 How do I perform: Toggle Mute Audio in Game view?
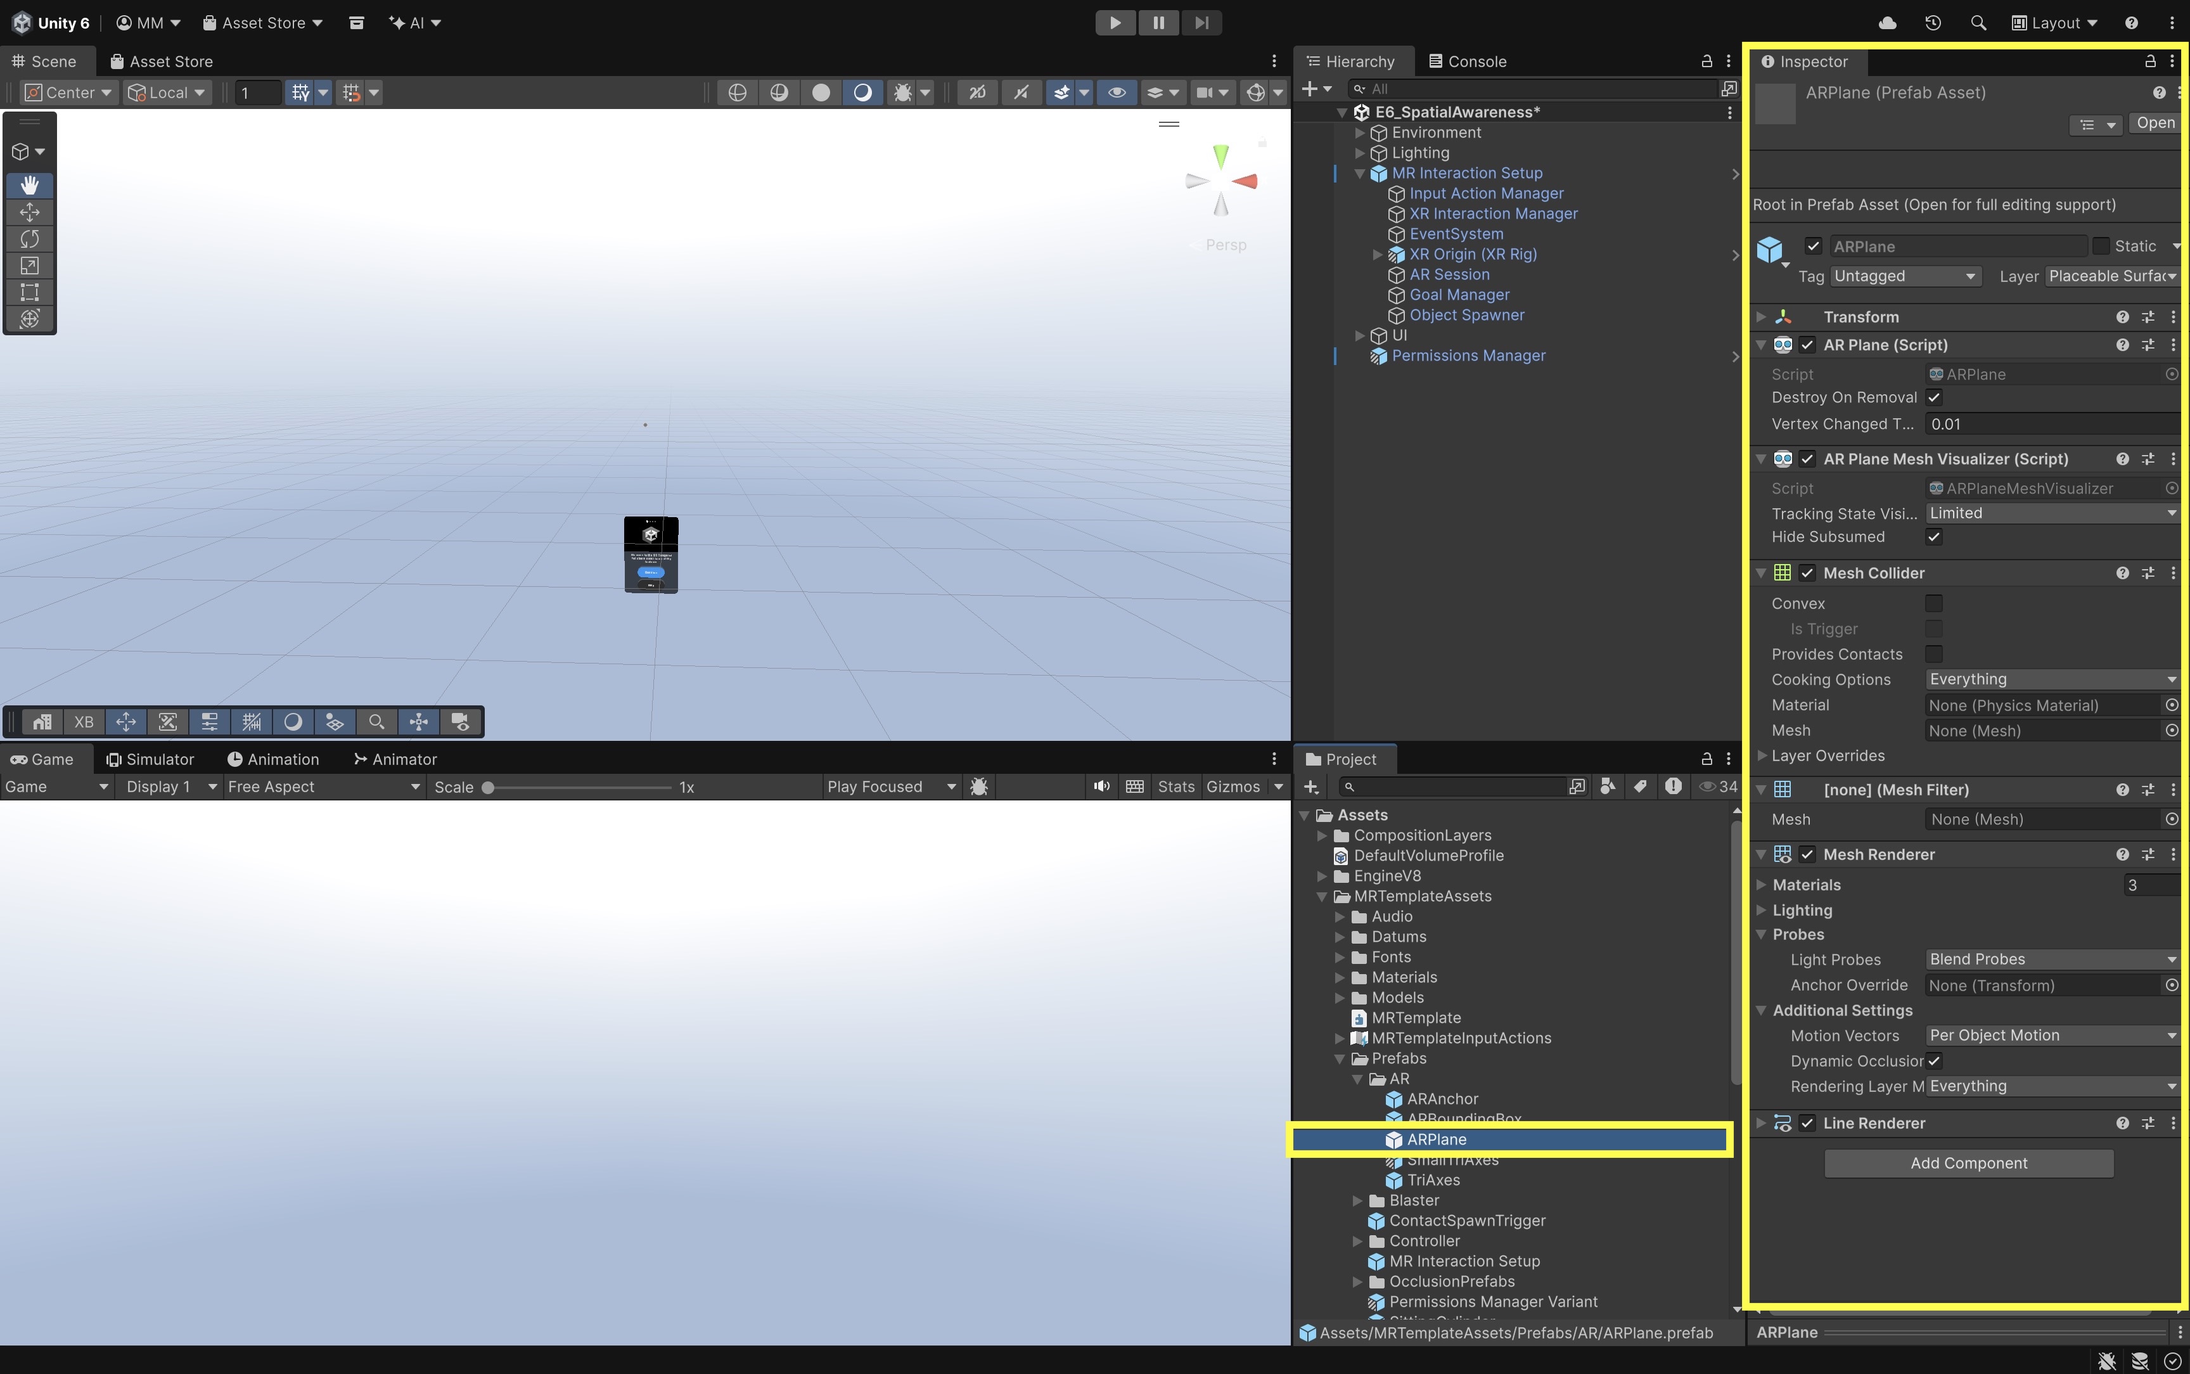tap(1102, 787)
